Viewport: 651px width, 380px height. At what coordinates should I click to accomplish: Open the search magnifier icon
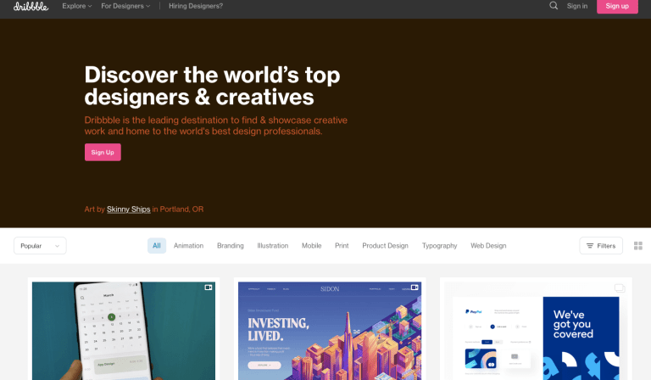click(554, 5)
